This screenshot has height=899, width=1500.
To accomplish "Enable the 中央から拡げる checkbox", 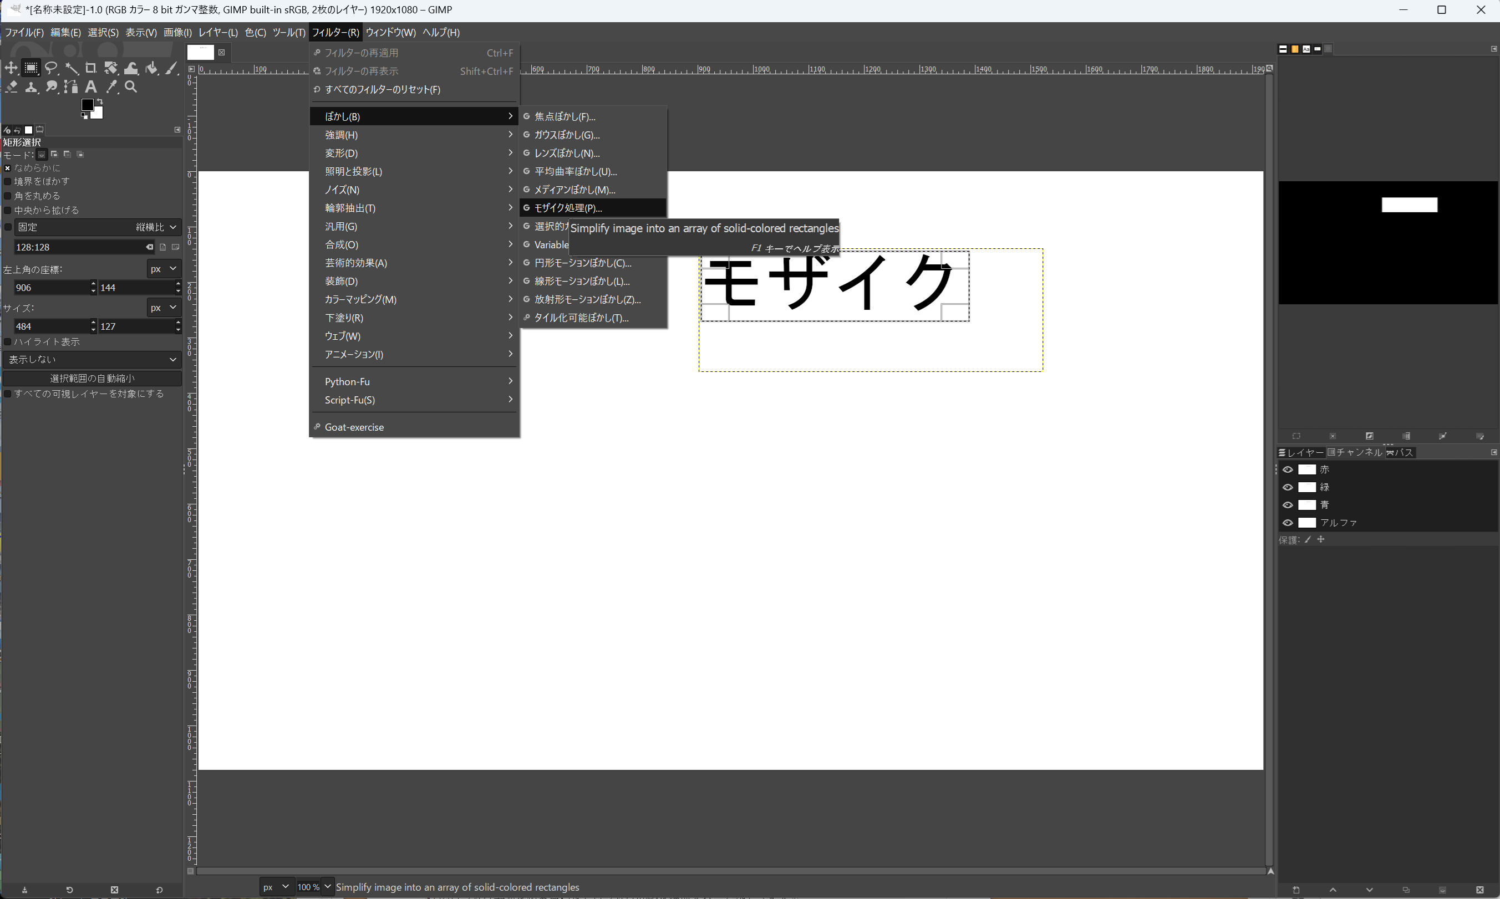I will [8, 210].
